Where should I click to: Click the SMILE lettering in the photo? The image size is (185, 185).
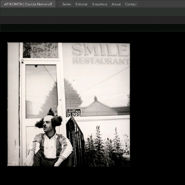[x=100, y=50]
